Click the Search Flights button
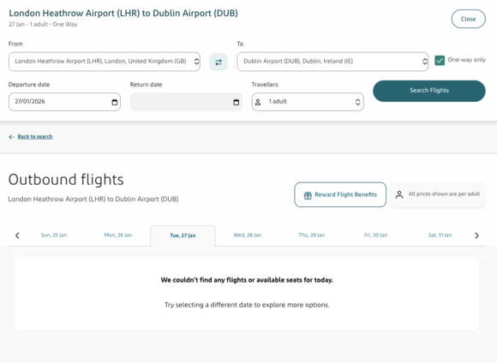This screenshot has height=363, width=497. pyautogui.click(x=429, y=91)
